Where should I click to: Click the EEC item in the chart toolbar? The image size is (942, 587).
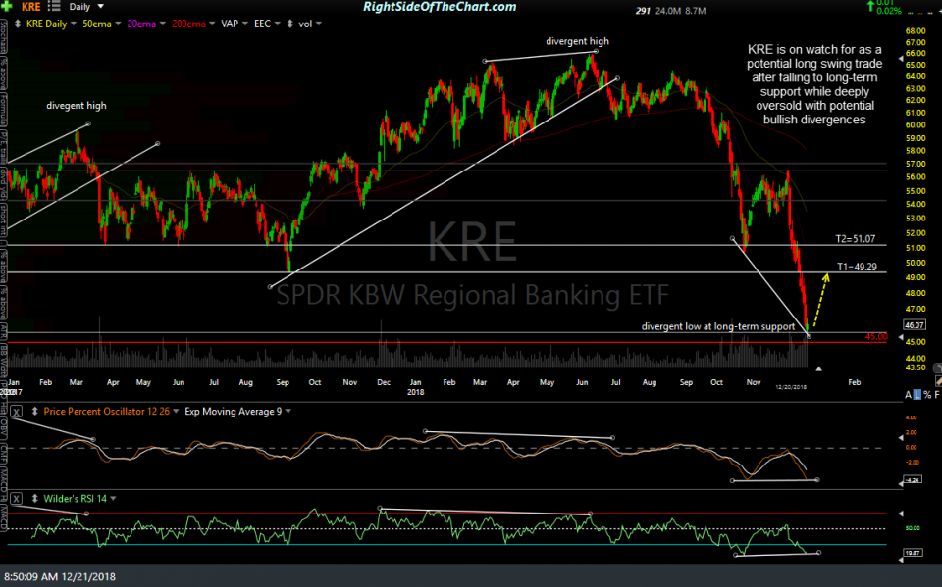(x=262, y=24)
